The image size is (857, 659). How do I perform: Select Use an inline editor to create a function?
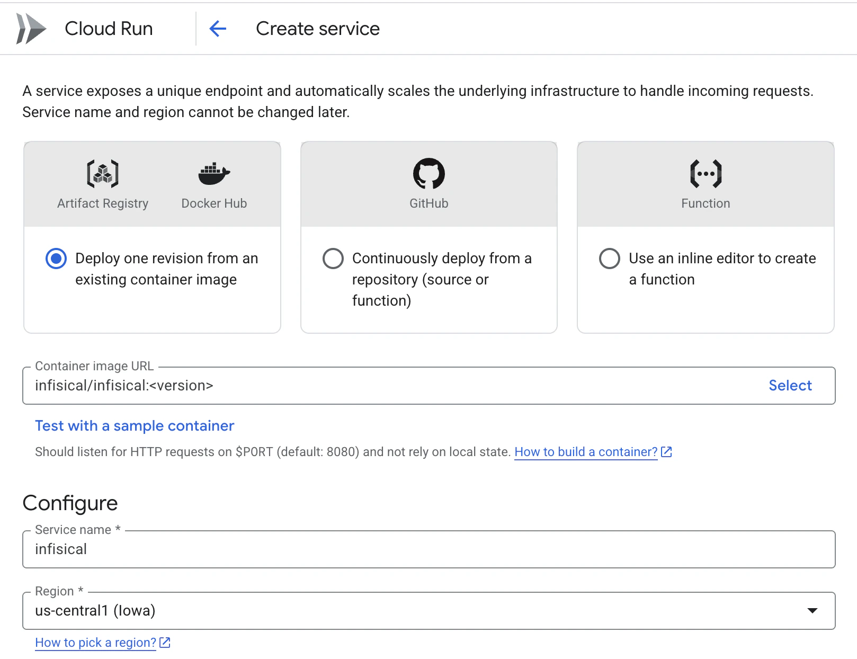pyautogui.click(x=610, y=259)
